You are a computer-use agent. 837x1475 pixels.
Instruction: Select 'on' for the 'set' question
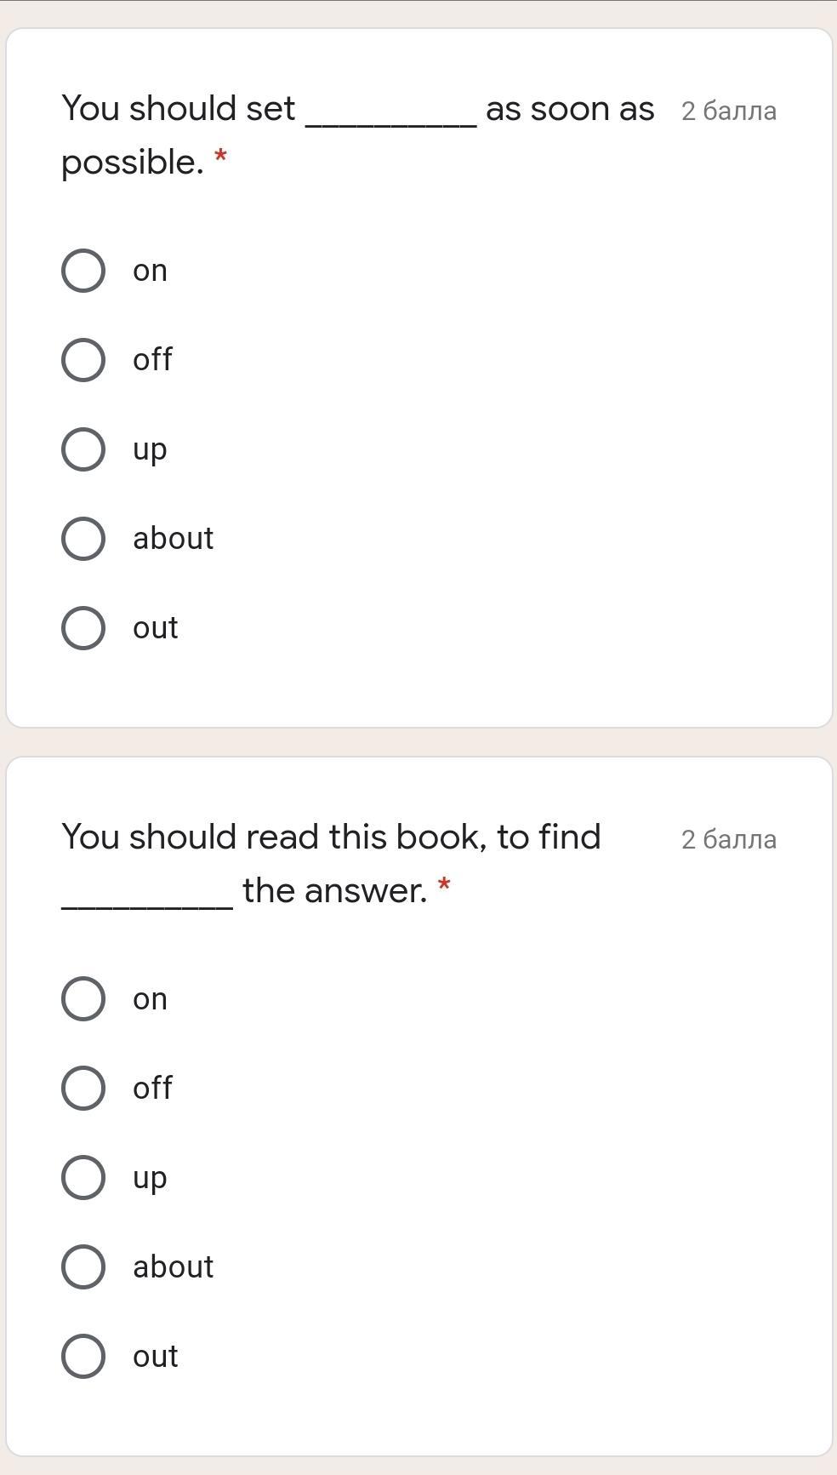pos(83,271)
